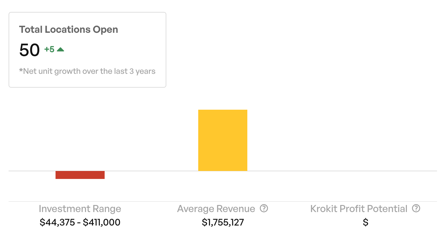Click the green up-arrow growth indicator
Image resolution: width=448 pixels, height=239 pixels.
pyautogui.click(x=60, y=49)
